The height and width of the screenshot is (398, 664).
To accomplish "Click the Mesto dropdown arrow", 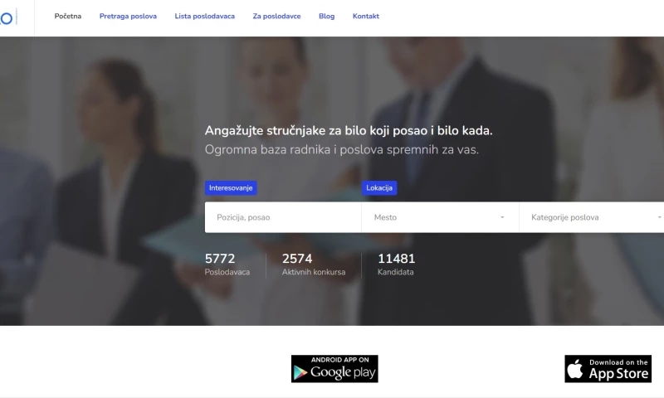I will pos(502,217).
